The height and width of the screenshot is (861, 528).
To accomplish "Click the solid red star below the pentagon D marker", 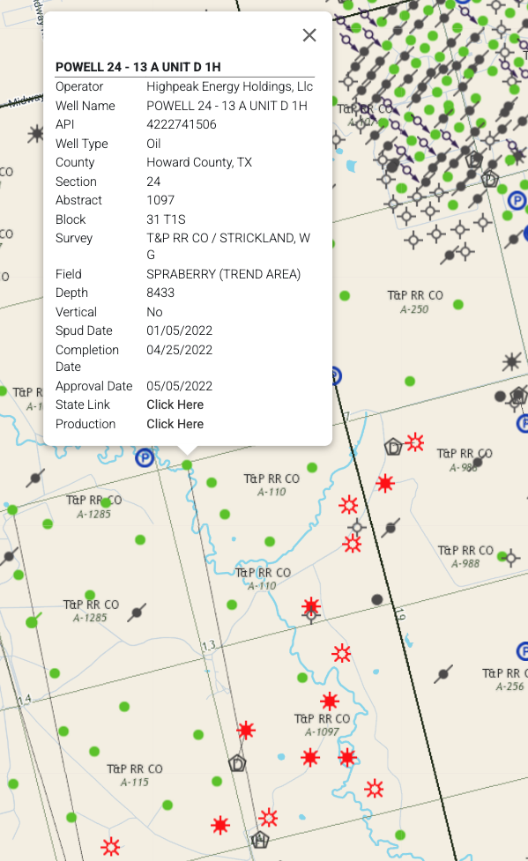I will click(x=385, y=483).
